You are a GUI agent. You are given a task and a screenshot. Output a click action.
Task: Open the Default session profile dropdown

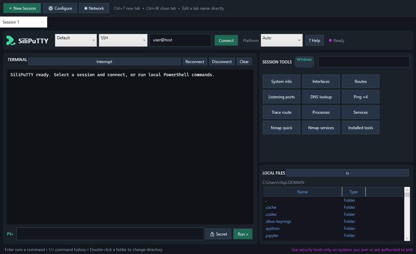tap(76, 40)
